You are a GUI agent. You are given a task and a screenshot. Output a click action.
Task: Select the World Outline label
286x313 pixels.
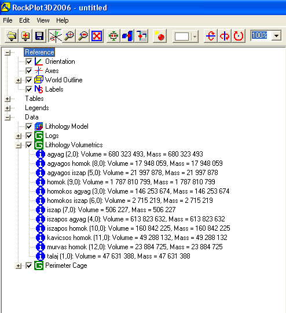click(x=64, y=80)
